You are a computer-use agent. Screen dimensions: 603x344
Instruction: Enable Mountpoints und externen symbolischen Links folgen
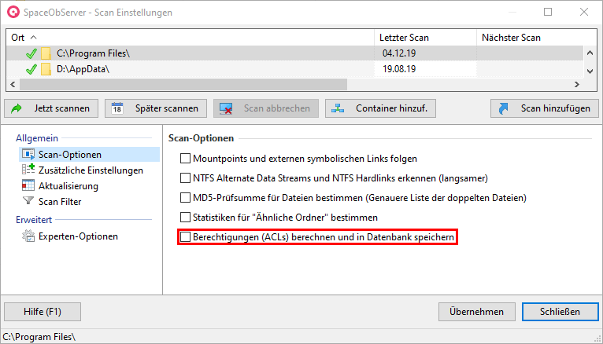coord(185,159)
